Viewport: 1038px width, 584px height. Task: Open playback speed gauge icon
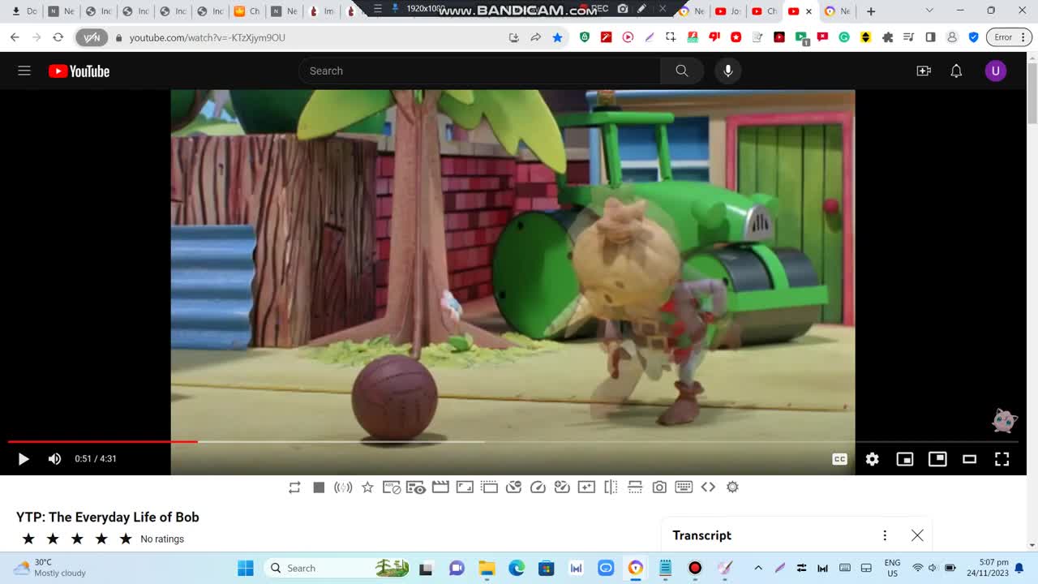point(538,487)
